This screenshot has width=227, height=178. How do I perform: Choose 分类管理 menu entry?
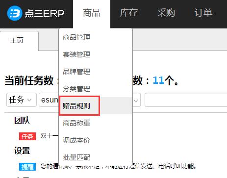pos(96,89)
